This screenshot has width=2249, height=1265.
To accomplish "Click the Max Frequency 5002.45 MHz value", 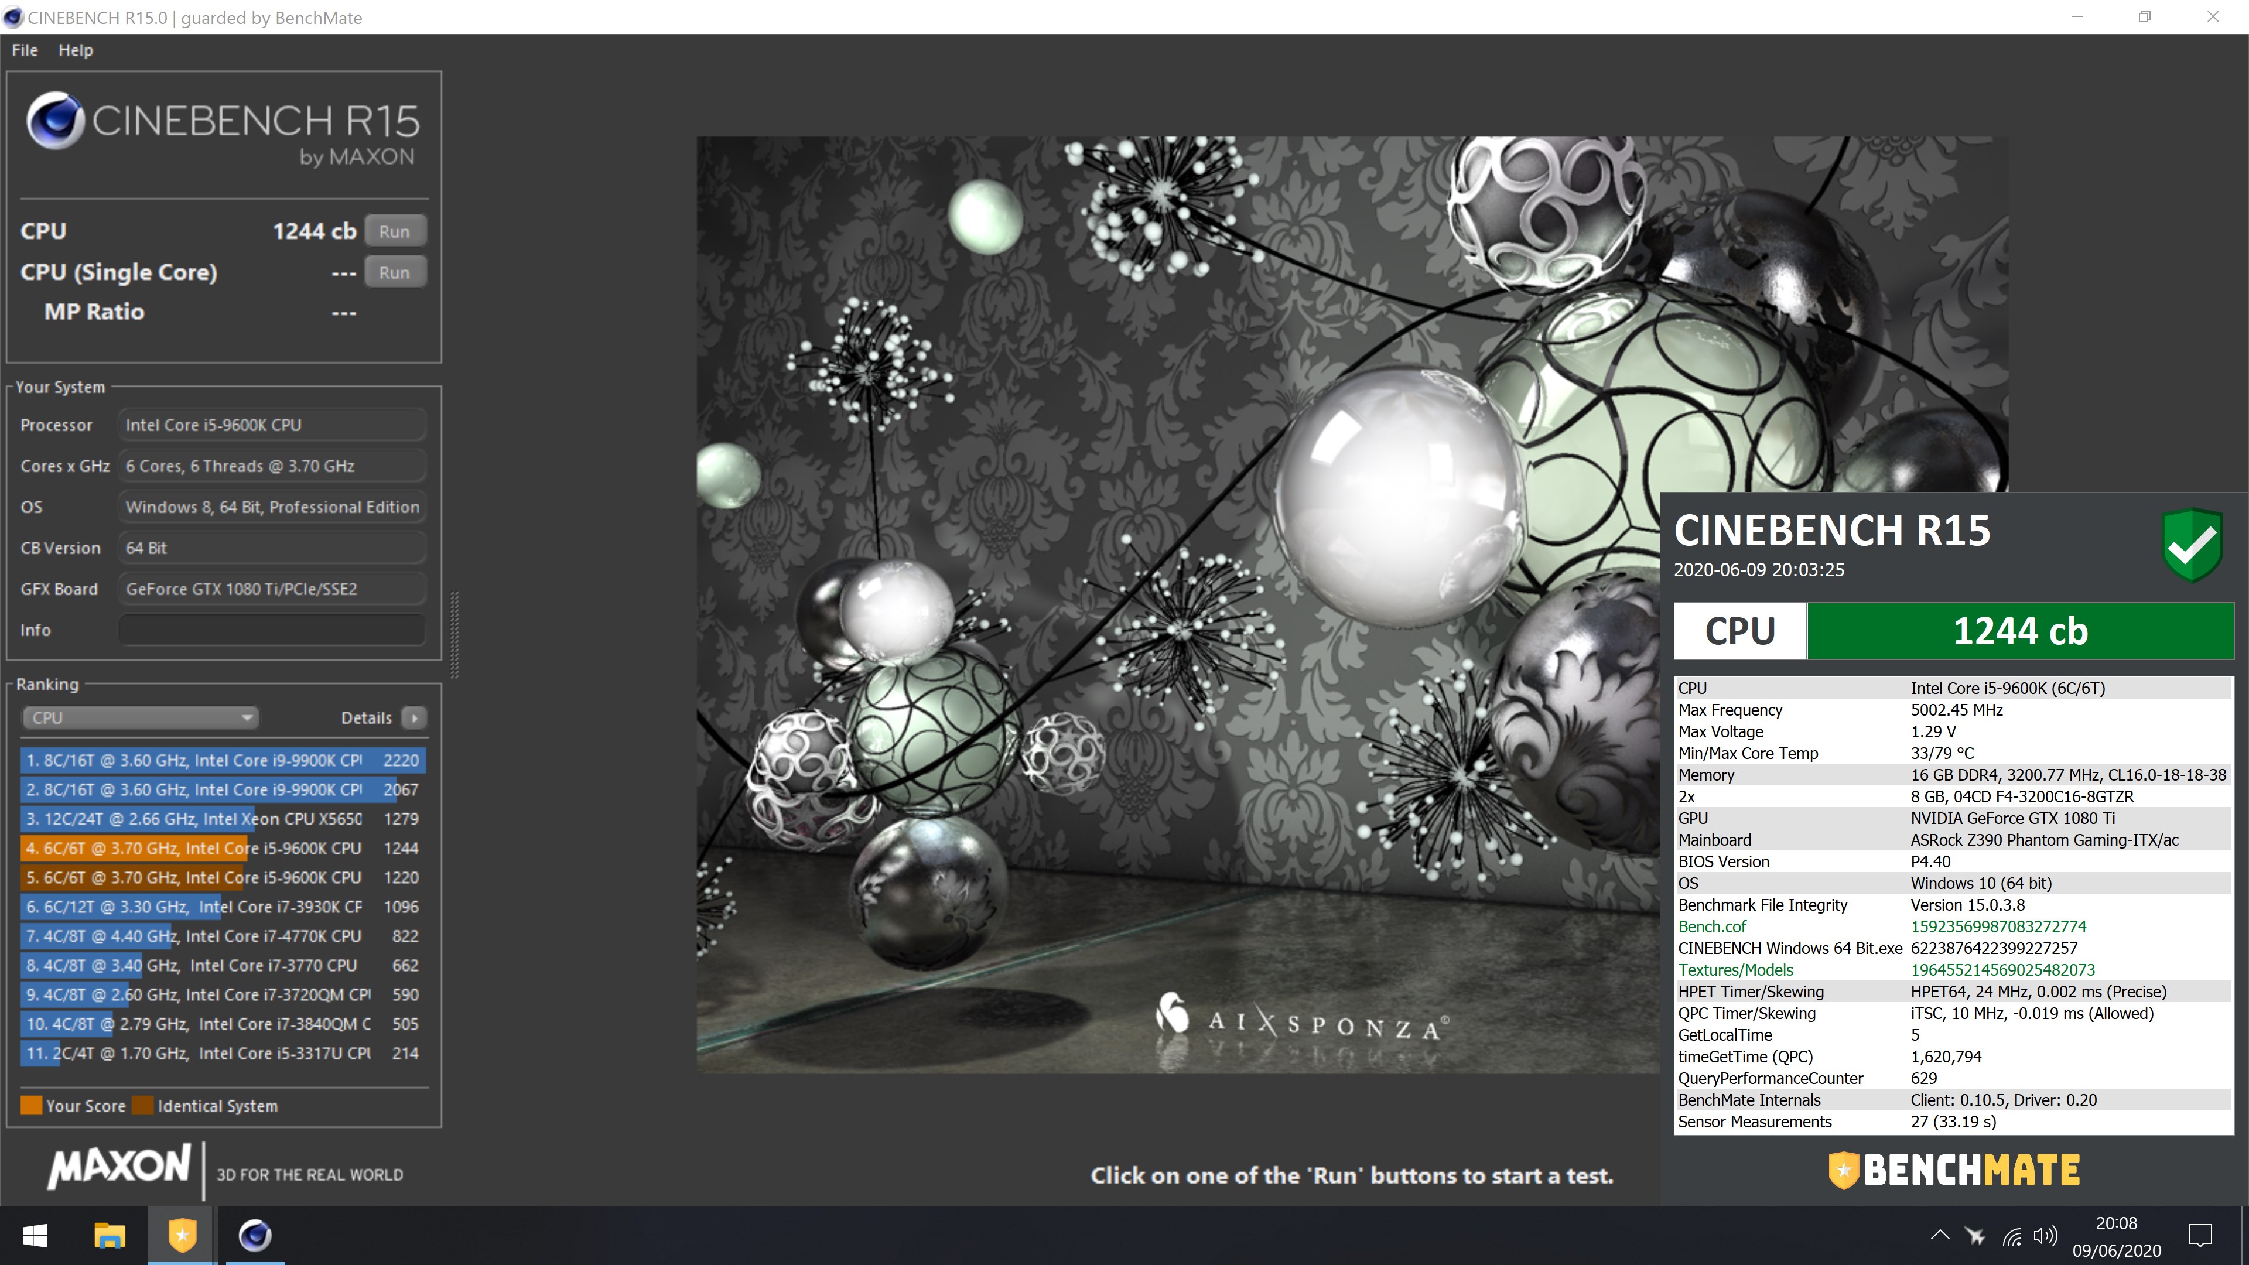I will tap(1957, 710).
